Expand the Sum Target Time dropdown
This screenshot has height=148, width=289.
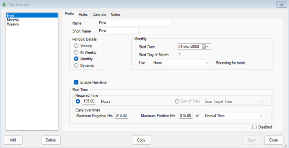(234, 101)
